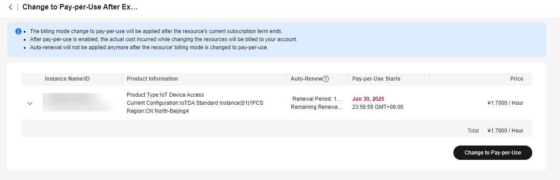This screenshot has height=180, width=560.
Task: Click the Auto-Renew column header
Action: tap(306, 79)
